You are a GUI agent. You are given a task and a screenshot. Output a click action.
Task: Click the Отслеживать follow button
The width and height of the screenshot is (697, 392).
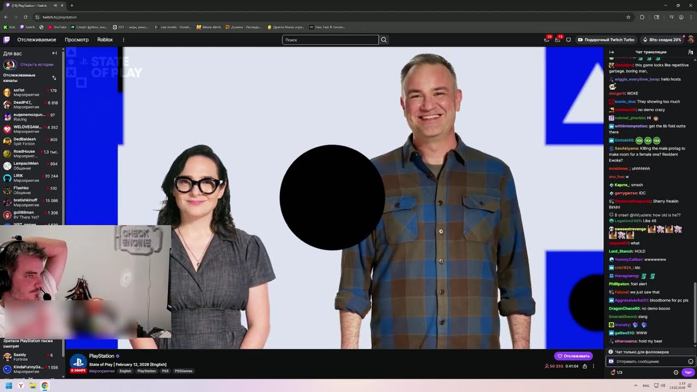pos(573,356)
